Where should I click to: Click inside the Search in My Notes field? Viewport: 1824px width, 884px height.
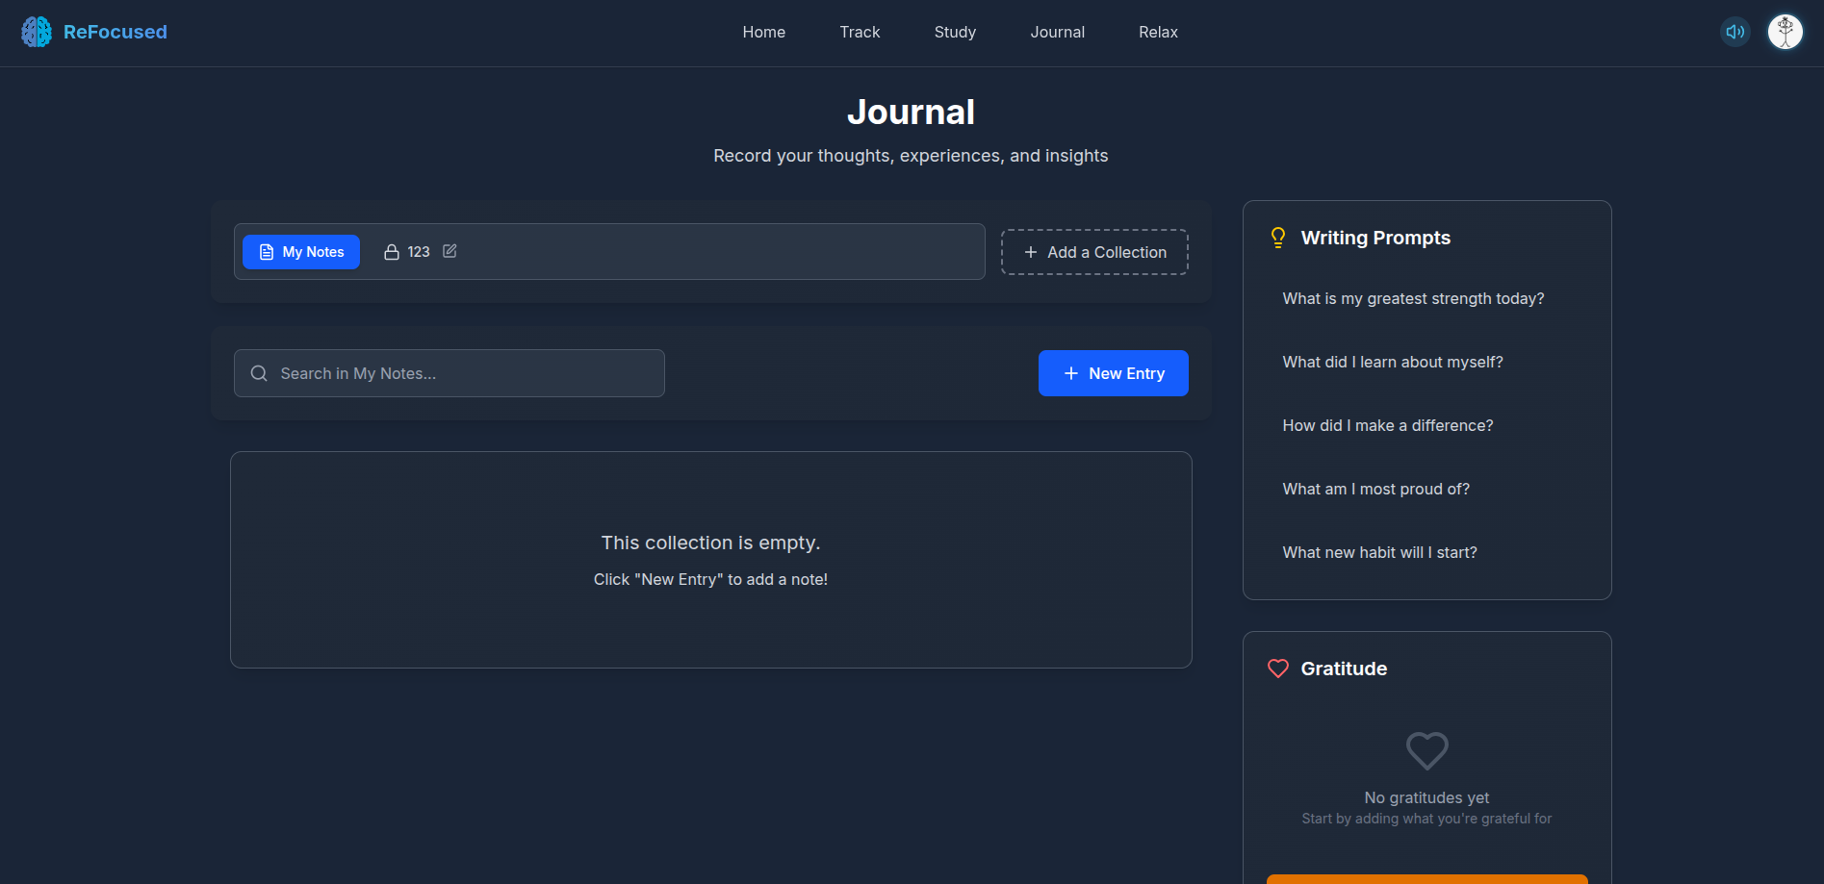(x=449, y=373)
